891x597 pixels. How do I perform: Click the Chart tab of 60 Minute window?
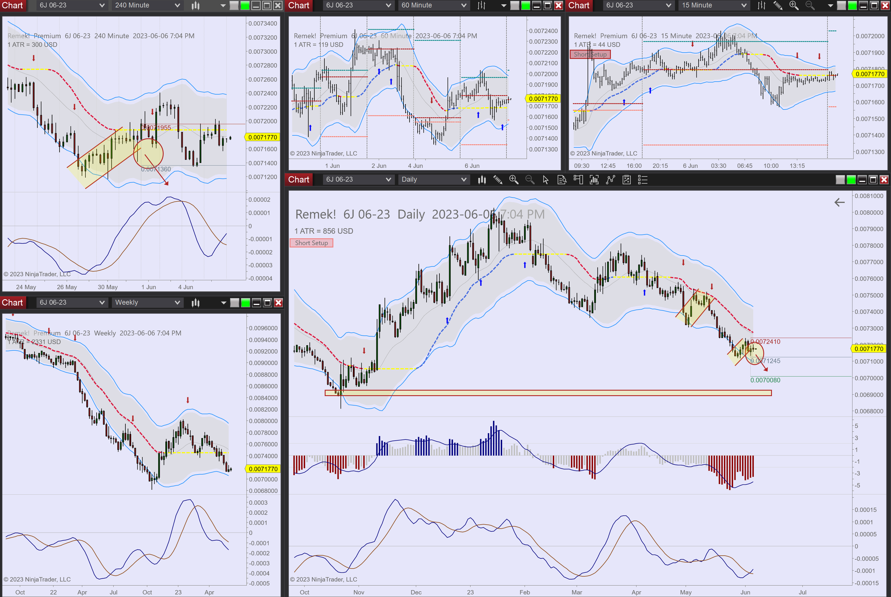(299, 5)
